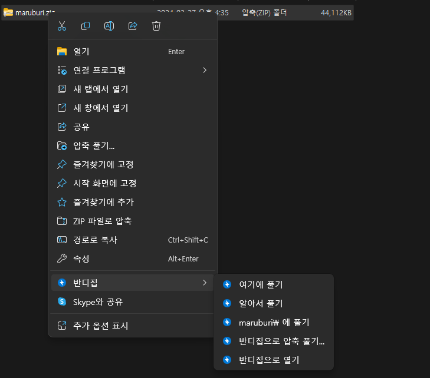The width and height of the screenshot is (430, 378).
Task: Click the Copy icon in context menu
Action: coord(86,26)
